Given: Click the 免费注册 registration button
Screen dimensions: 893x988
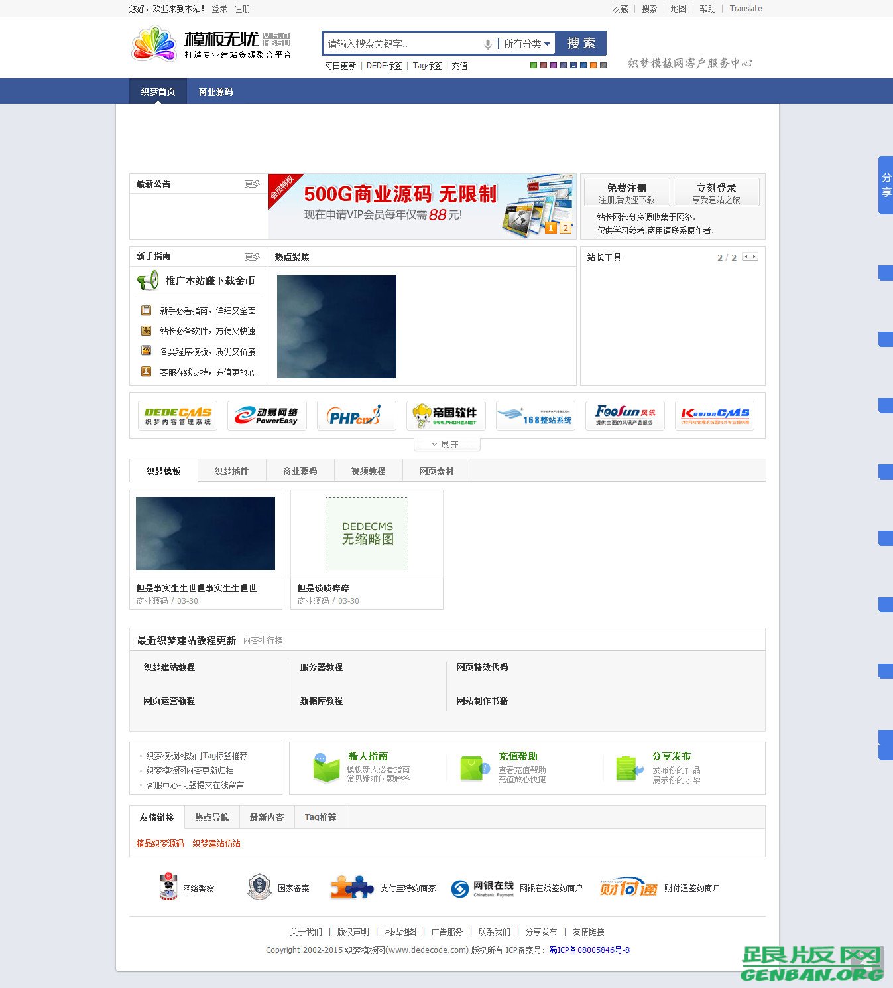Looking at the screenshot, I should (x=626, y=191).
